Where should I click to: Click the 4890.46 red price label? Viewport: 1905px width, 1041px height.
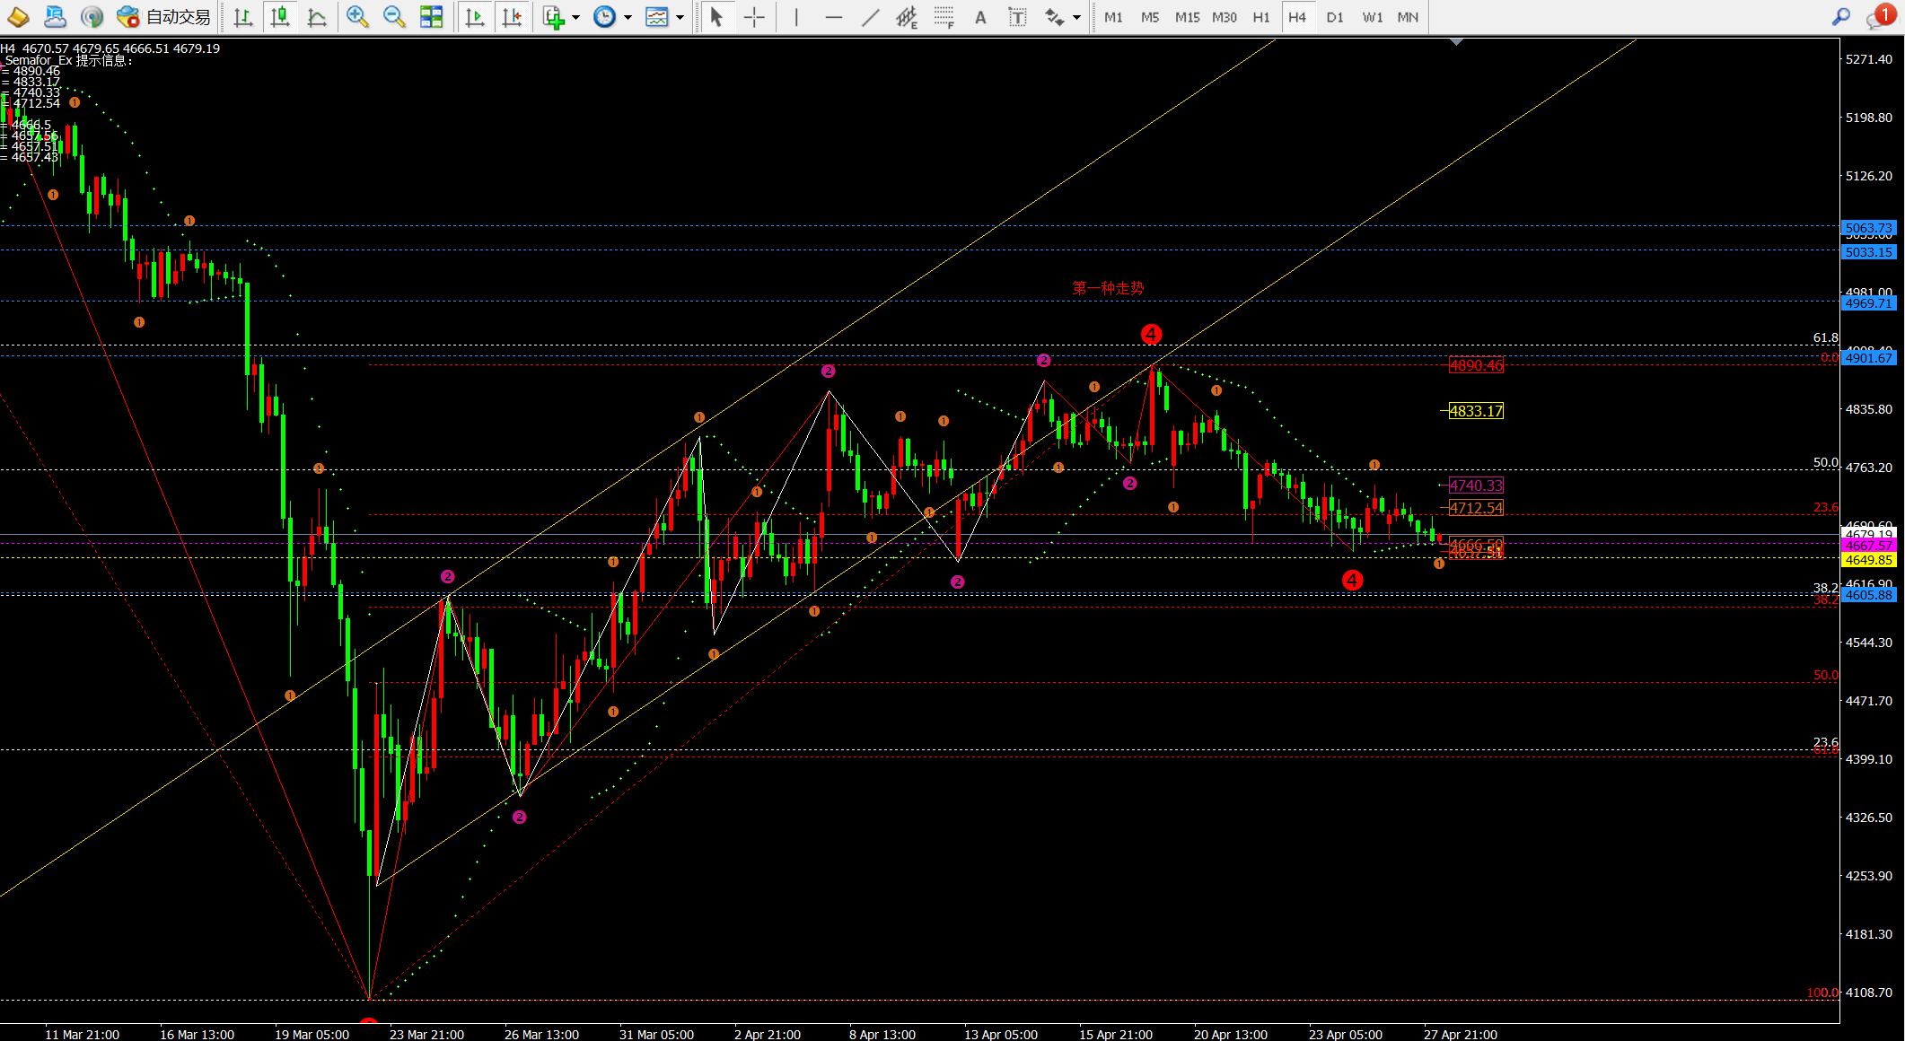(x=1476, y=365)
